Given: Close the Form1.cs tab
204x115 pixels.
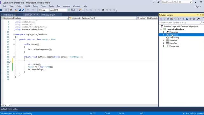Looking at the screenshot, I should click(37, 15).
